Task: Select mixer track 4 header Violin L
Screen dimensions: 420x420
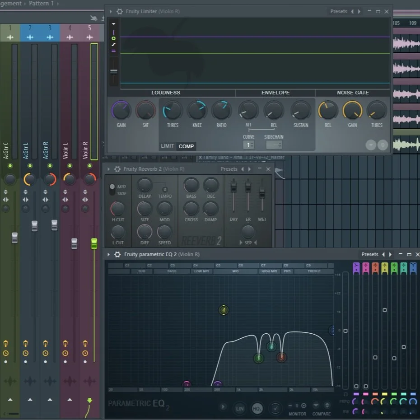Action: 70,33
